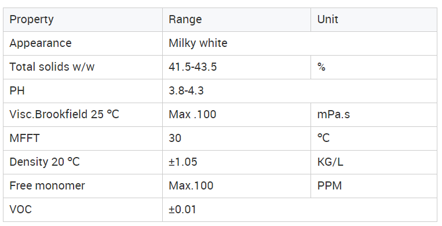Select the Free monomer row label
Viewport: 442px width, 226px height.
[83, 185]
